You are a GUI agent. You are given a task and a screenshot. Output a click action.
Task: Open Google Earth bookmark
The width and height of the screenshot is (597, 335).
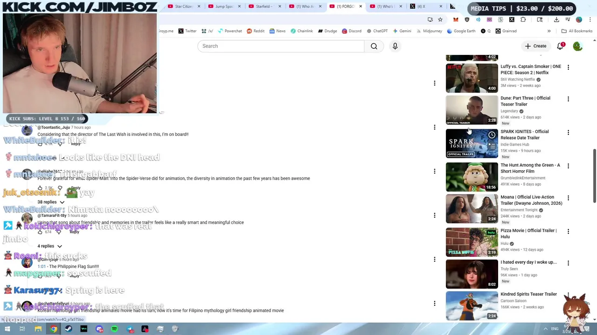tap(461, 31)
